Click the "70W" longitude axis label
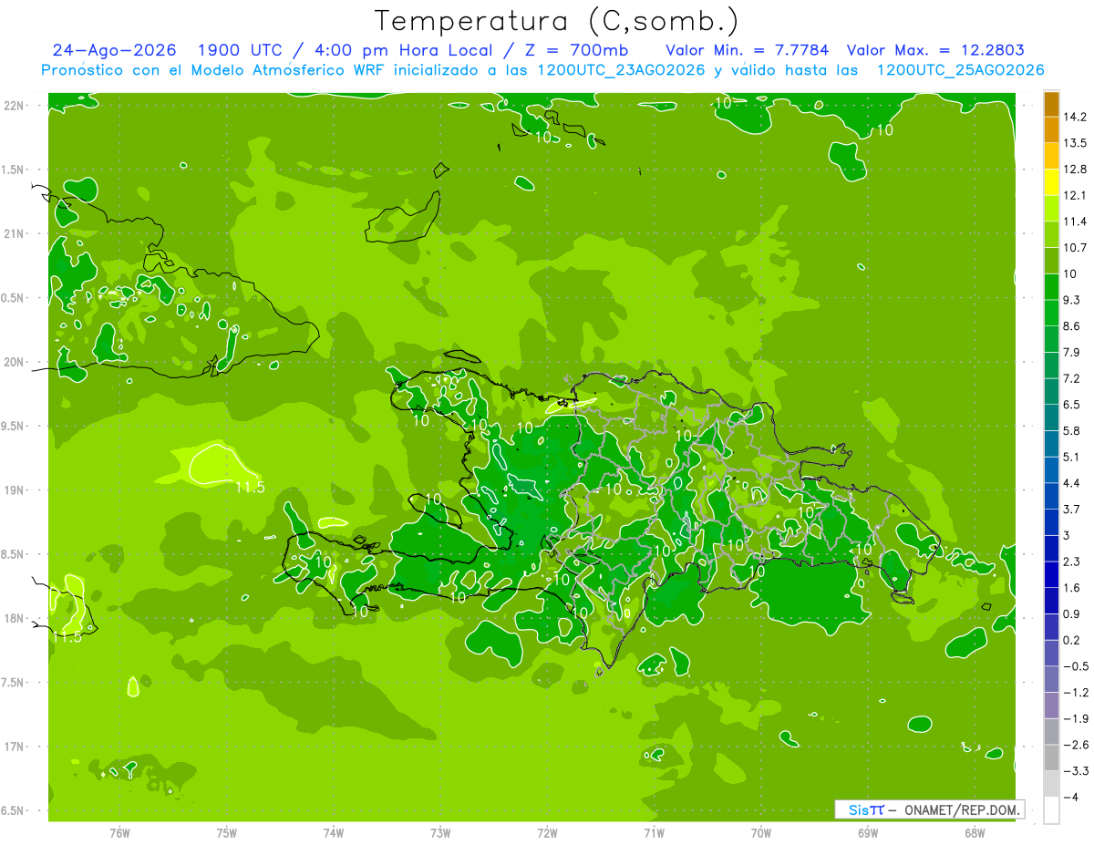1094x845 pixels. [761, 833]
